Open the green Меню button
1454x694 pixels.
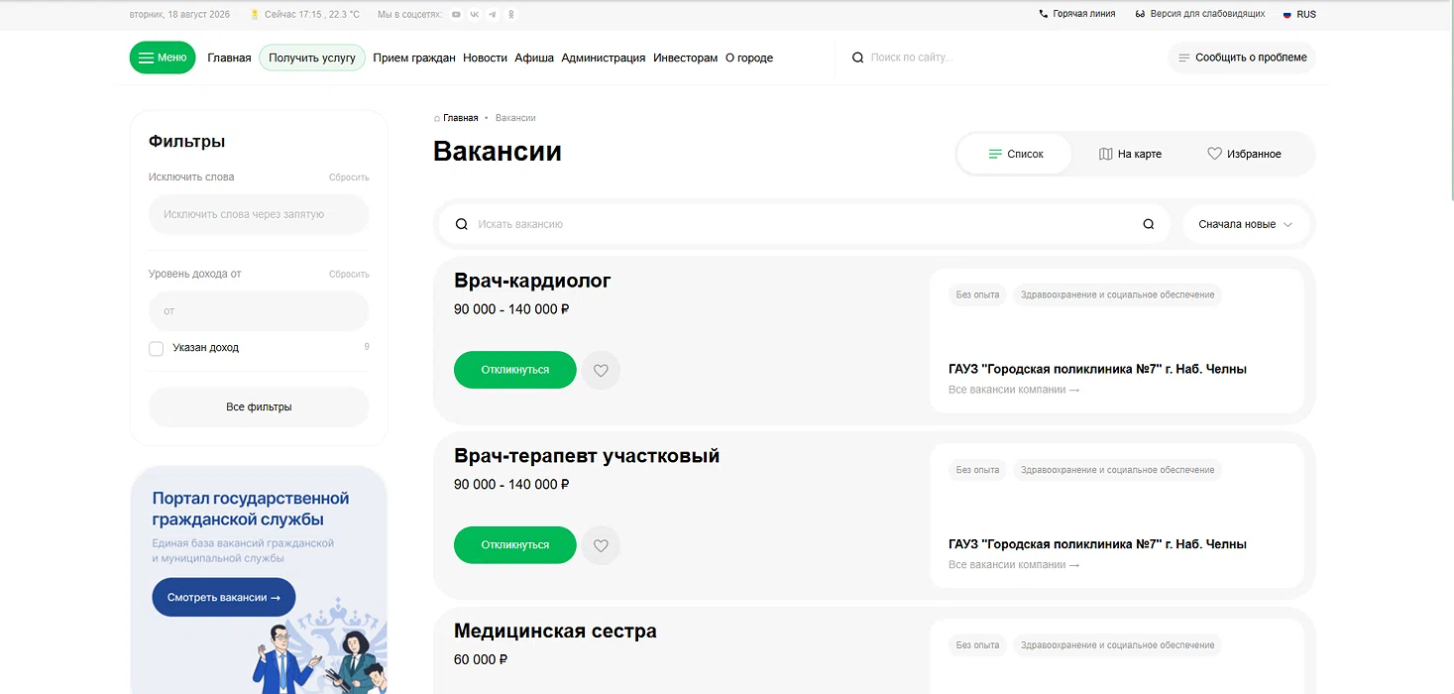point(163,58)
